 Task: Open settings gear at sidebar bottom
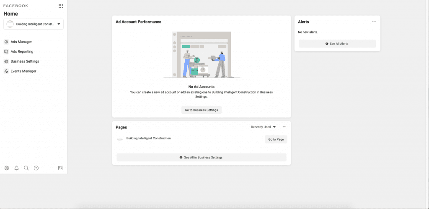point(7,168)
